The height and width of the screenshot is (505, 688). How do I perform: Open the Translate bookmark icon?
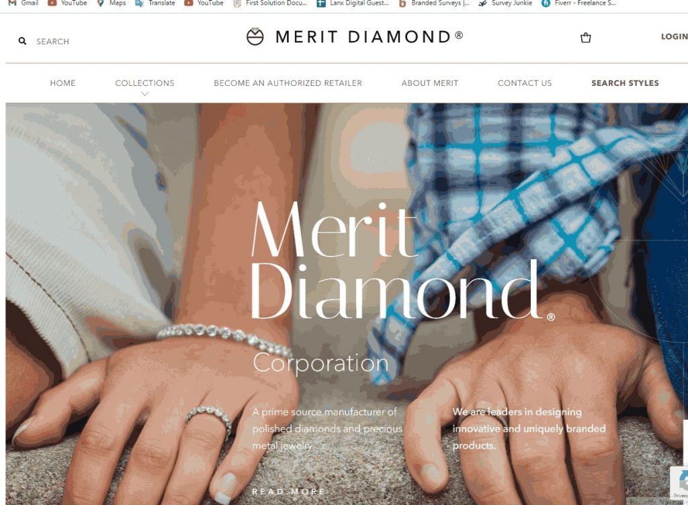(140, 3)
